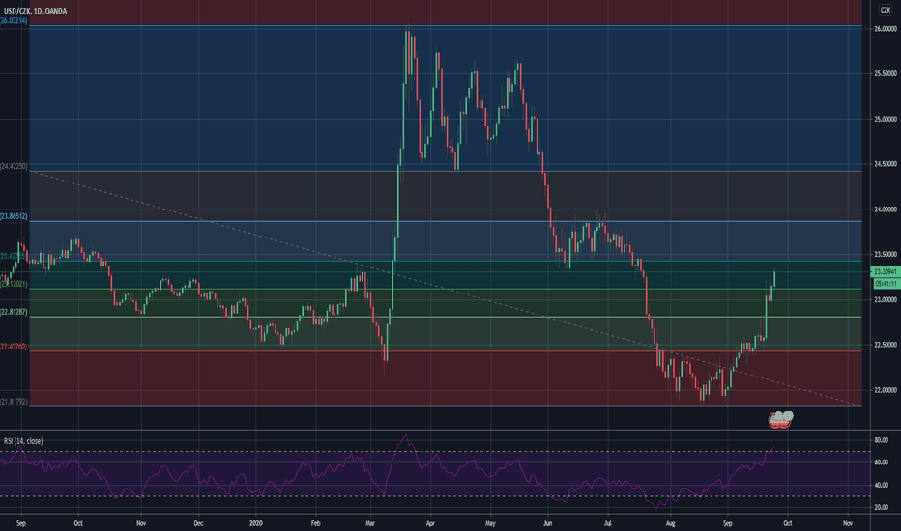The image size is (901, 531).
Task: Click the Aug label on time axis
Action: pyautogui.click(x=669, y=523)
